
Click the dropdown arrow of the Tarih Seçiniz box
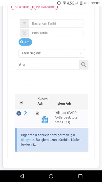coord(81,53)
